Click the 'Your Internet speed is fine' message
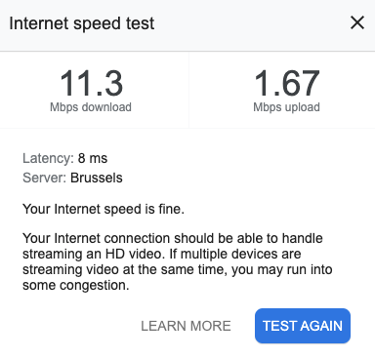Viewport: 375px width, 359px height. pos(104,209)
